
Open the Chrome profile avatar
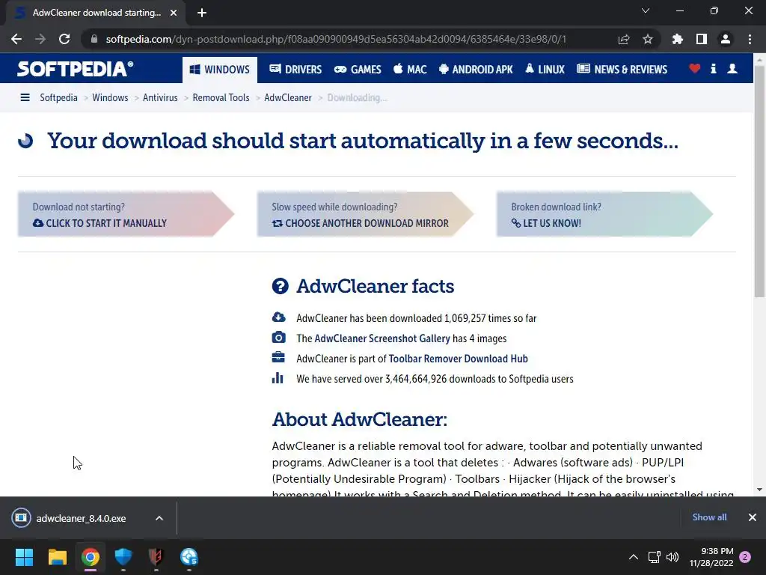coord(726,39)
